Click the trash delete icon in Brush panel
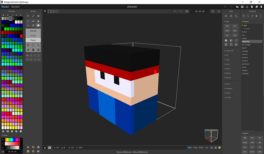The image size is (264, 154). point(33,50)
